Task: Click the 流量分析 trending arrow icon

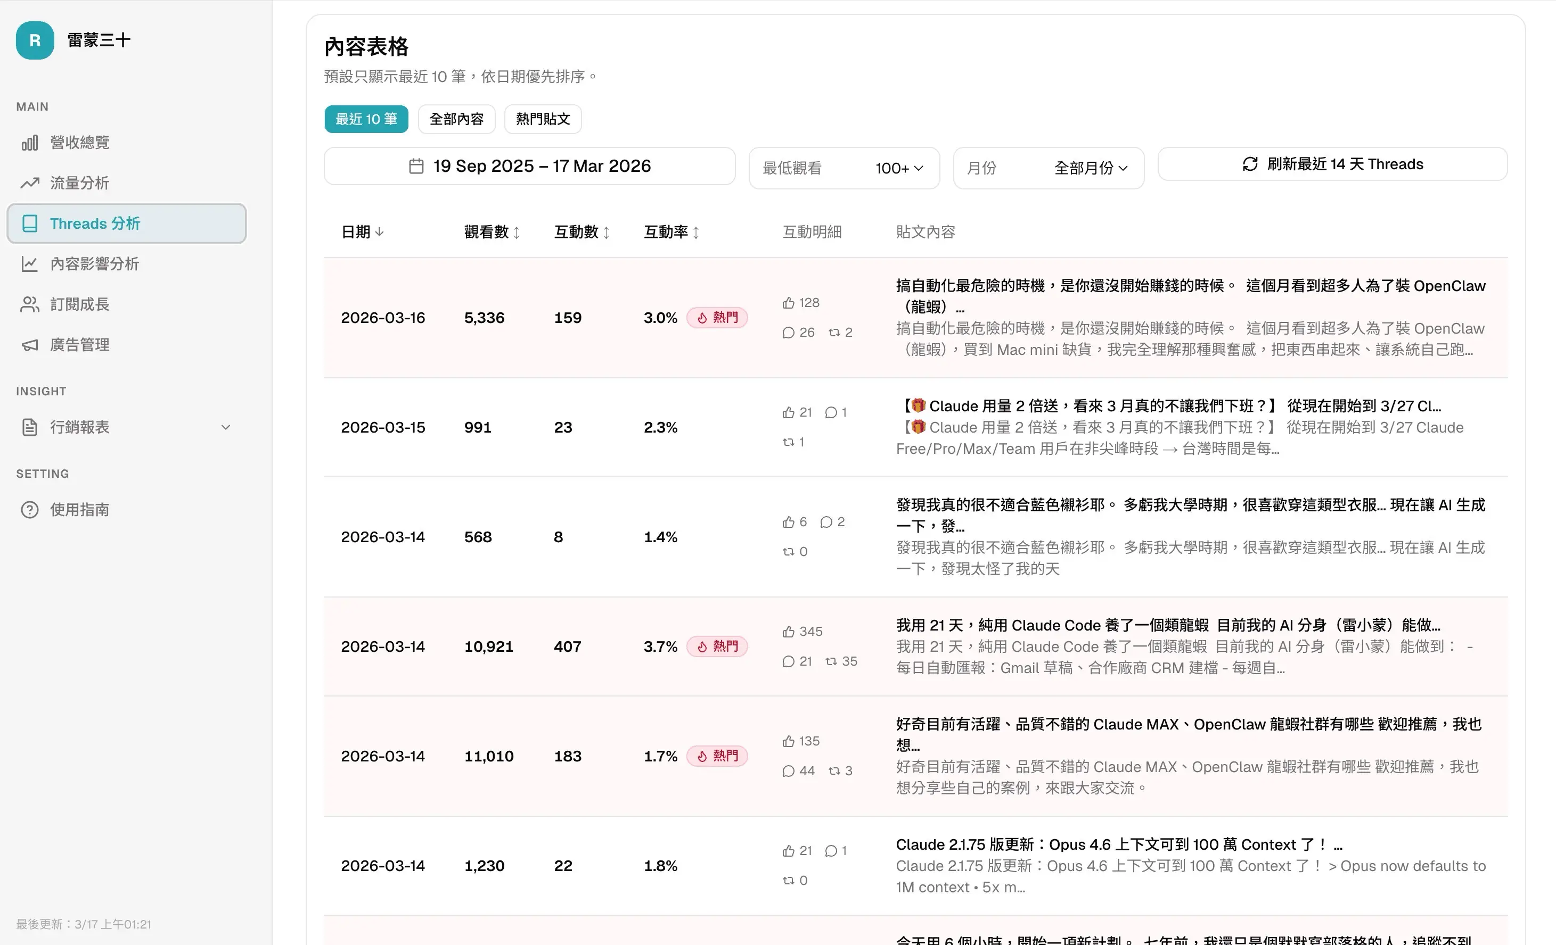Action: 29,183
